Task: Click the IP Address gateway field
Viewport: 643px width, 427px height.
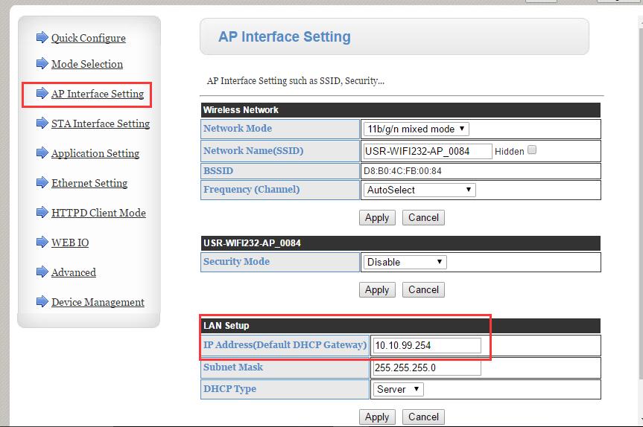Action: click(x=427, y=345)
